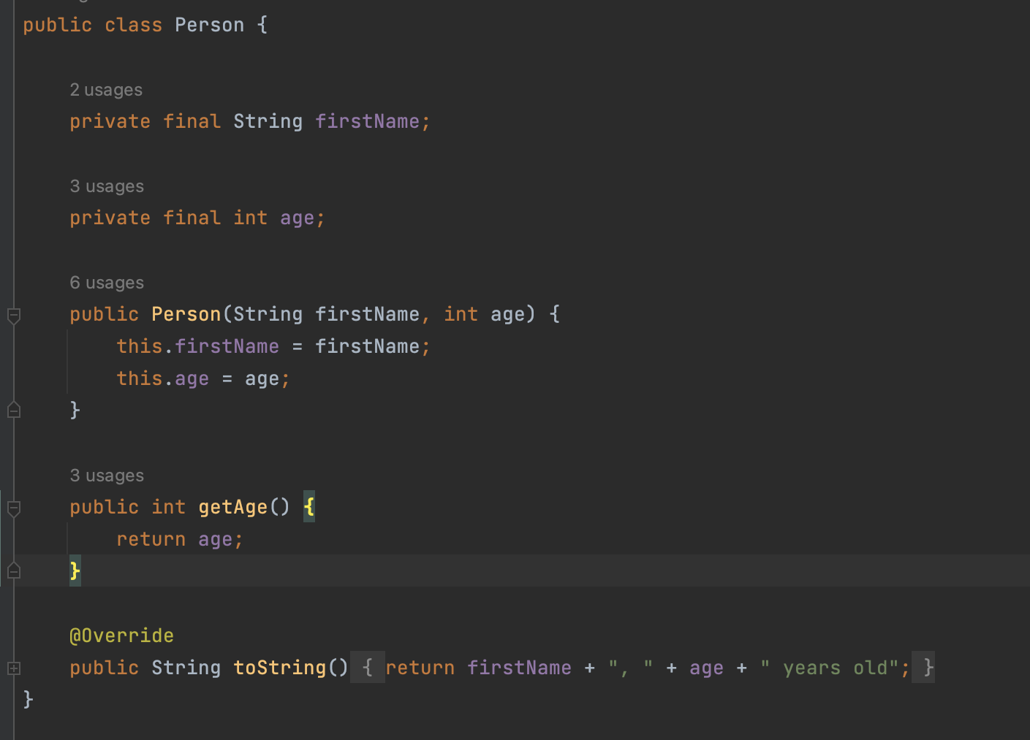1030x740 pixels.
Task: Click the age field declaration name
Action: (x=297, y=218)
